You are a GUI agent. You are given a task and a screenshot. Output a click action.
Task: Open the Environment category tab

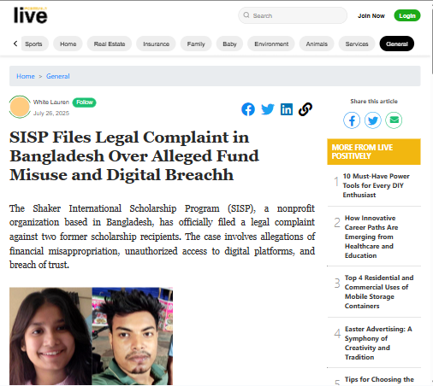(x=271, y=44)
